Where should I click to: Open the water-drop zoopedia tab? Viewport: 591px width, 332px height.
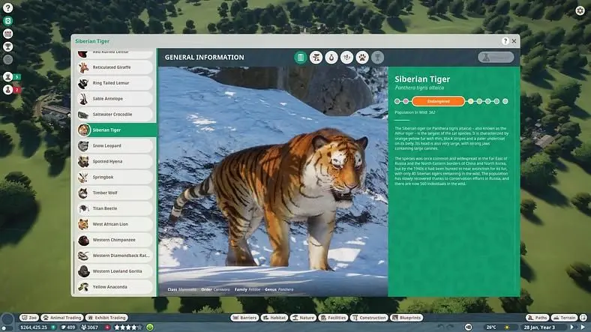[x=331, y=58]
